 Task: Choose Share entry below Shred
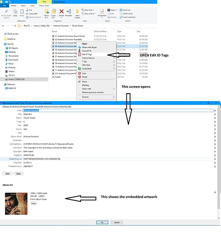point(84,81)
